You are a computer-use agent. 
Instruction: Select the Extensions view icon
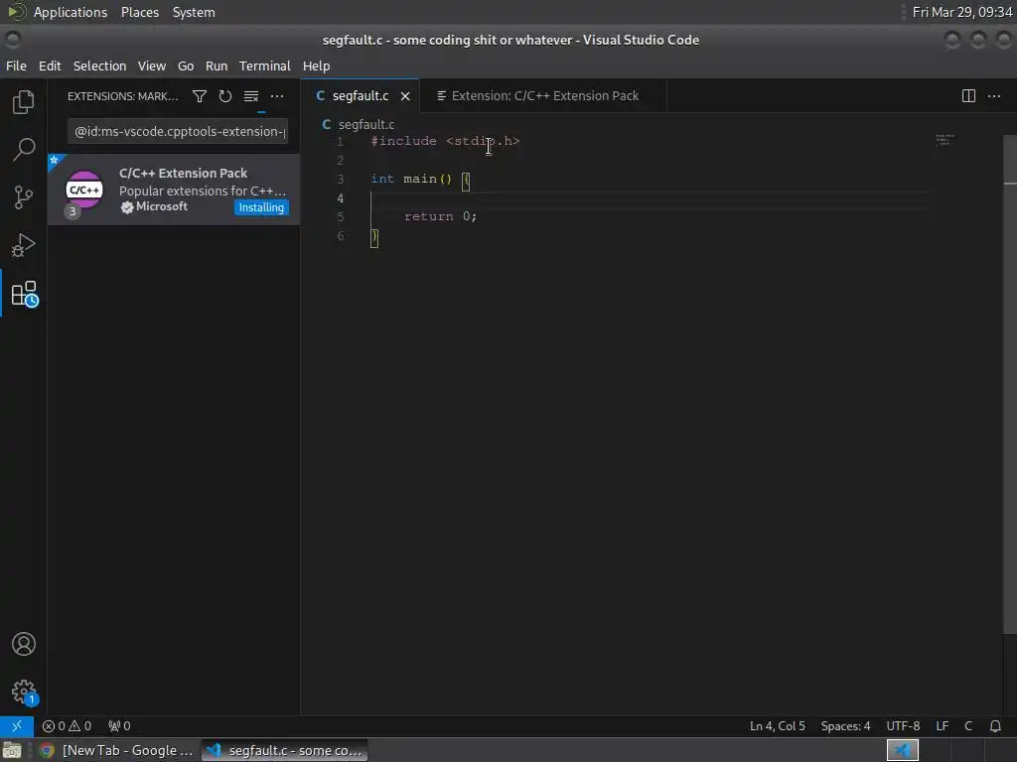tap(24, 294)
